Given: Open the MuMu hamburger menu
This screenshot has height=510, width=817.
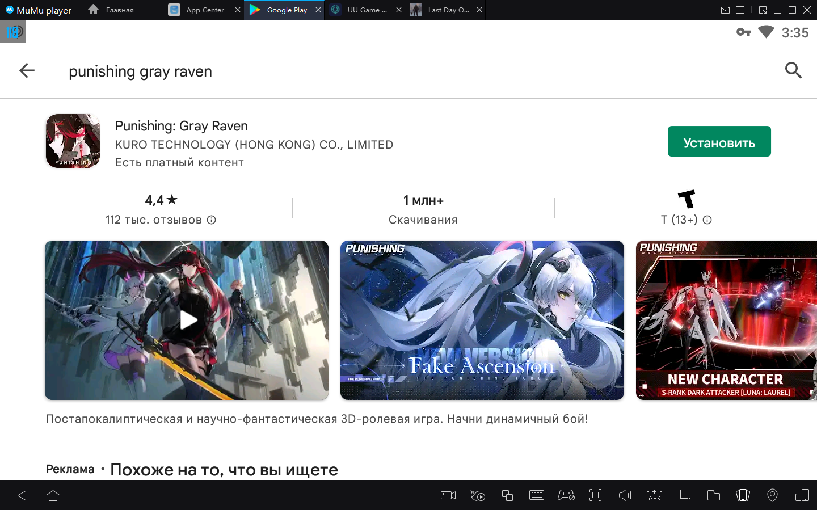Looking at the screenshot, I should tap(740, 10).
